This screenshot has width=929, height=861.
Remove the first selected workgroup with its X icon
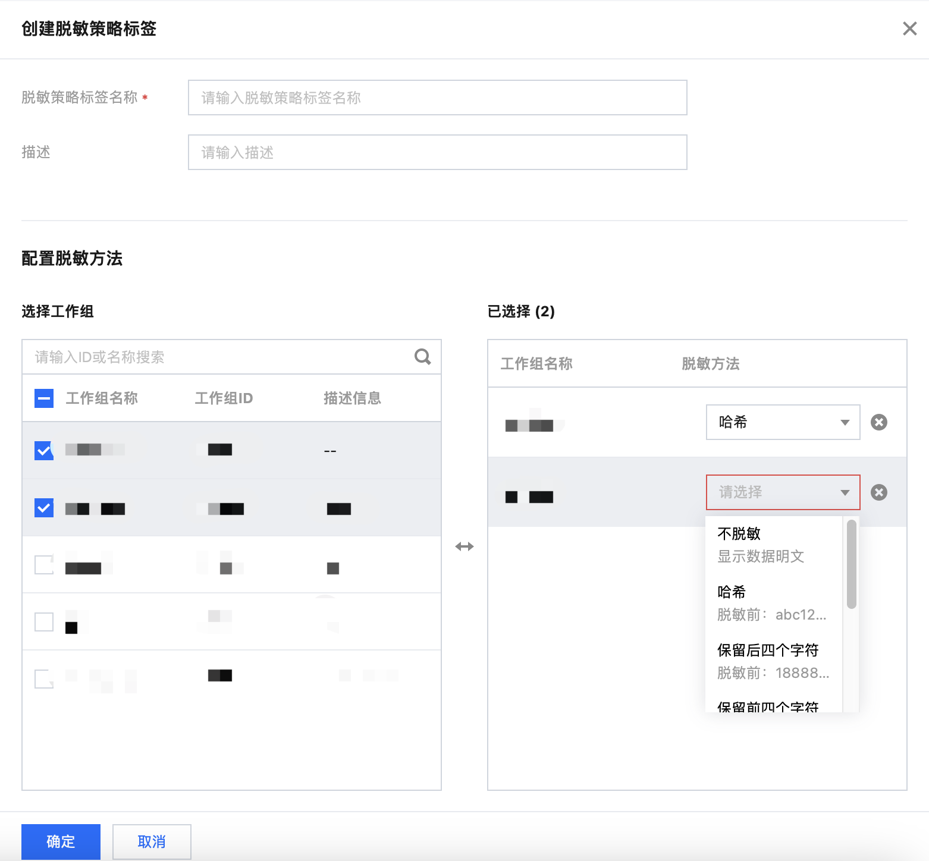click(x=878, y=422)
